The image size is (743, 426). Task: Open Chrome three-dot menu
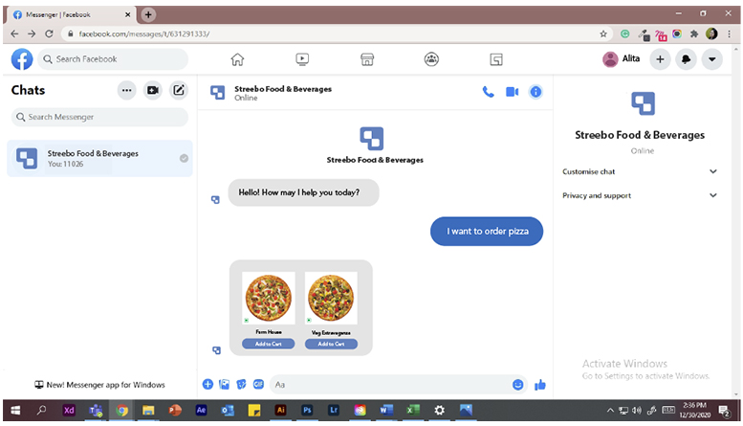[730, 34]
